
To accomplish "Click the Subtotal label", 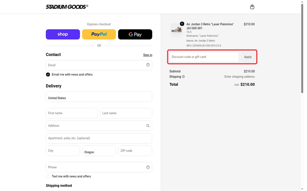I will click(175, 71).
